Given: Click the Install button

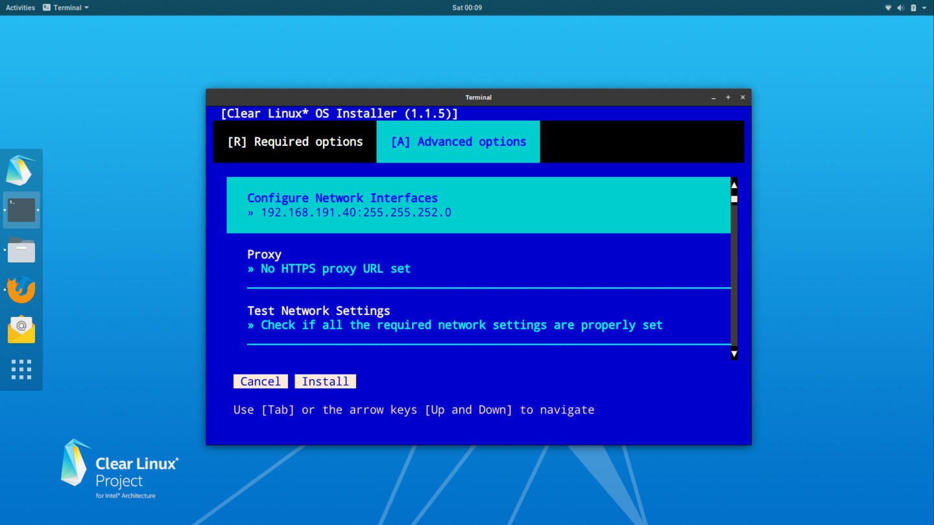Looking at the screenshot, I should pos(326,381).
